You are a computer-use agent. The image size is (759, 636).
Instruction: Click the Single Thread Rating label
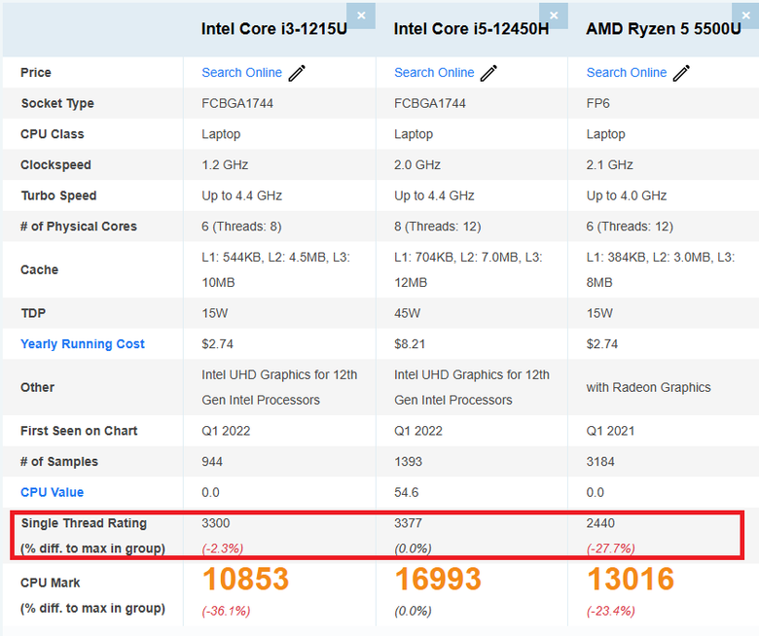click(84, 523)
